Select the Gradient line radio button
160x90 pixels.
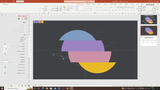coord(25,41)
